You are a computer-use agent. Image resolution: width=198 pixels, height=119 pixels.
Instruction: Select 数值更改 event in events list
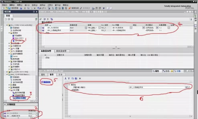point(46,82)
